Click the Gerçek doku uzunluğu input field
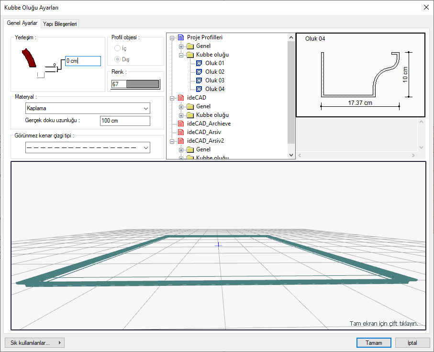This screenshot has width=434, height=352. 125,121
